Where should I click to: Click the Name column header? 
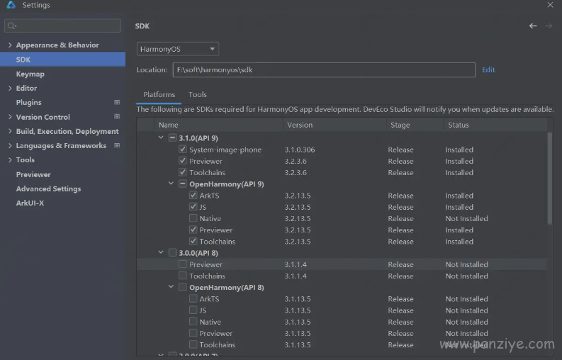pos(219,125)
